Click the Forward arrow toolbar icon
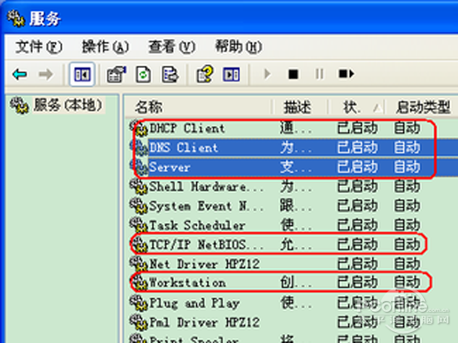The image size is (458, 343). (x=46, y=74)
